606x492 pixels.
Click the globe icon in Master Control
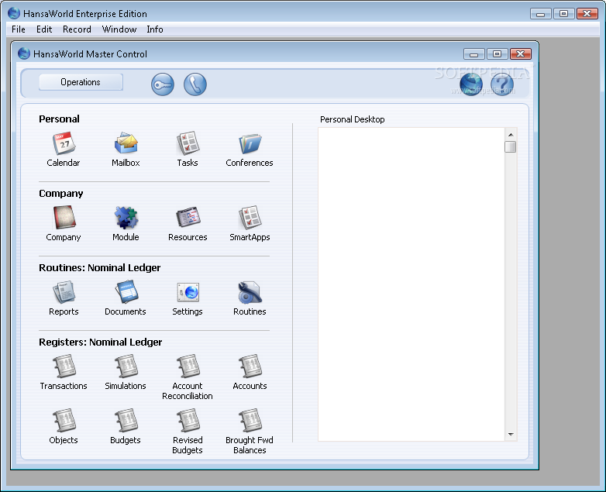pyautogui.click(x=471, y=84)
